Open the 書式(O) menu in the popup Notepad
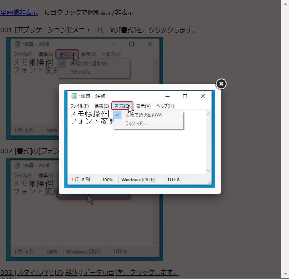This screenshot has width=289, height=279. pos(122,106)
